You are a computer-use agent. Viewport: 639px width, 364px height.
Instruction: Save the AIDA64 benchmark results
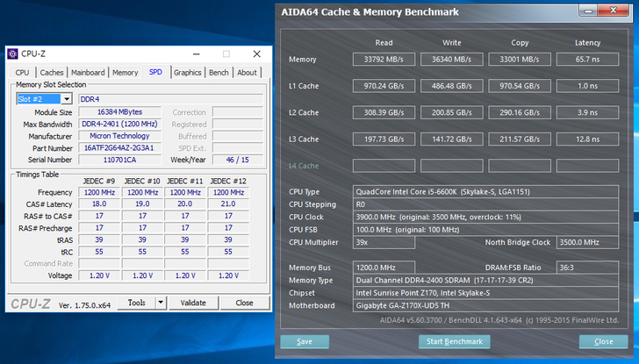[x=305, y=341]
